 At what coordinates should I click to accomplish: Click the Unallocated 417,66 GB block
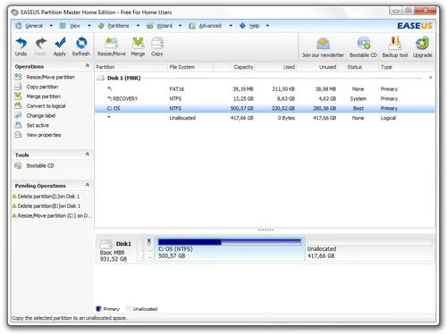point(370,249)
